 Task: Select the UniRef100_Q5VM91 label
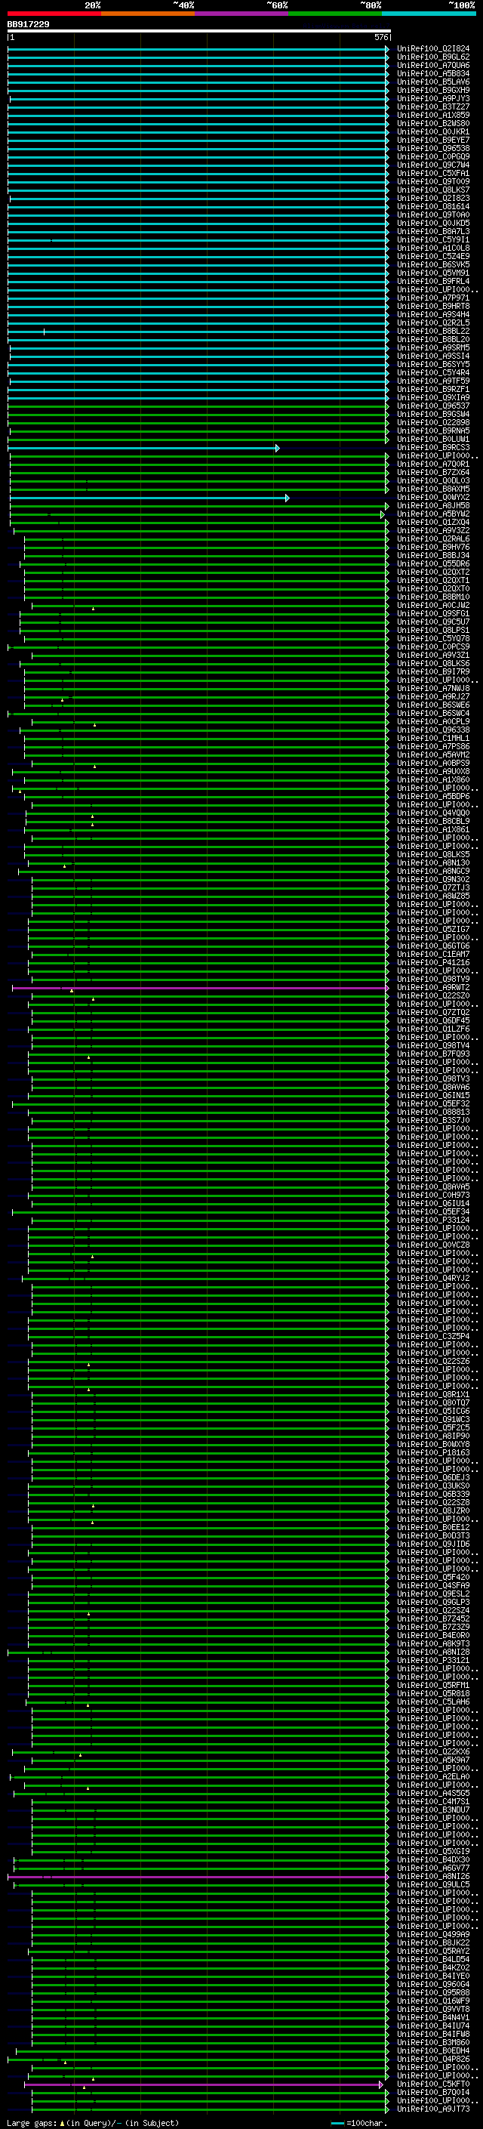433,273
